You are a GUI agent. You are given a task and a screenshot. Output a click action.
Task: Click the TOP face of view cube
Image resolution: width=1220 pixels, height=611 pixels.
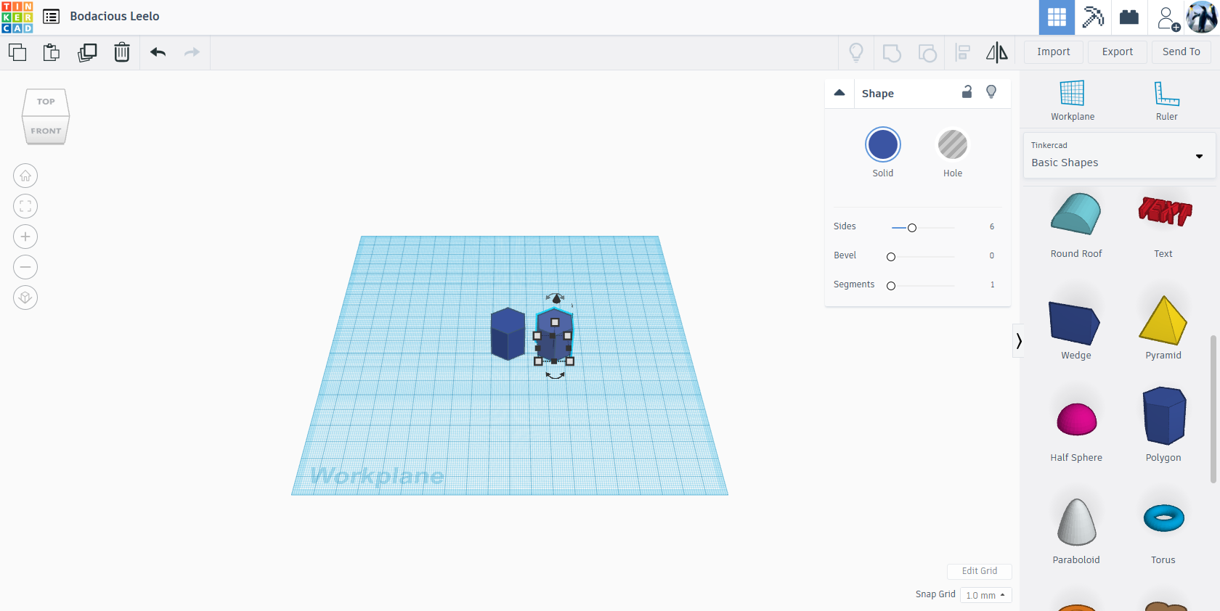46,102
